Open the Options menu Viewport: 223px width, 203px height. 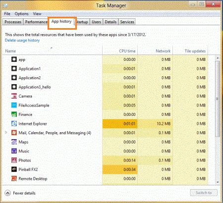22,14
